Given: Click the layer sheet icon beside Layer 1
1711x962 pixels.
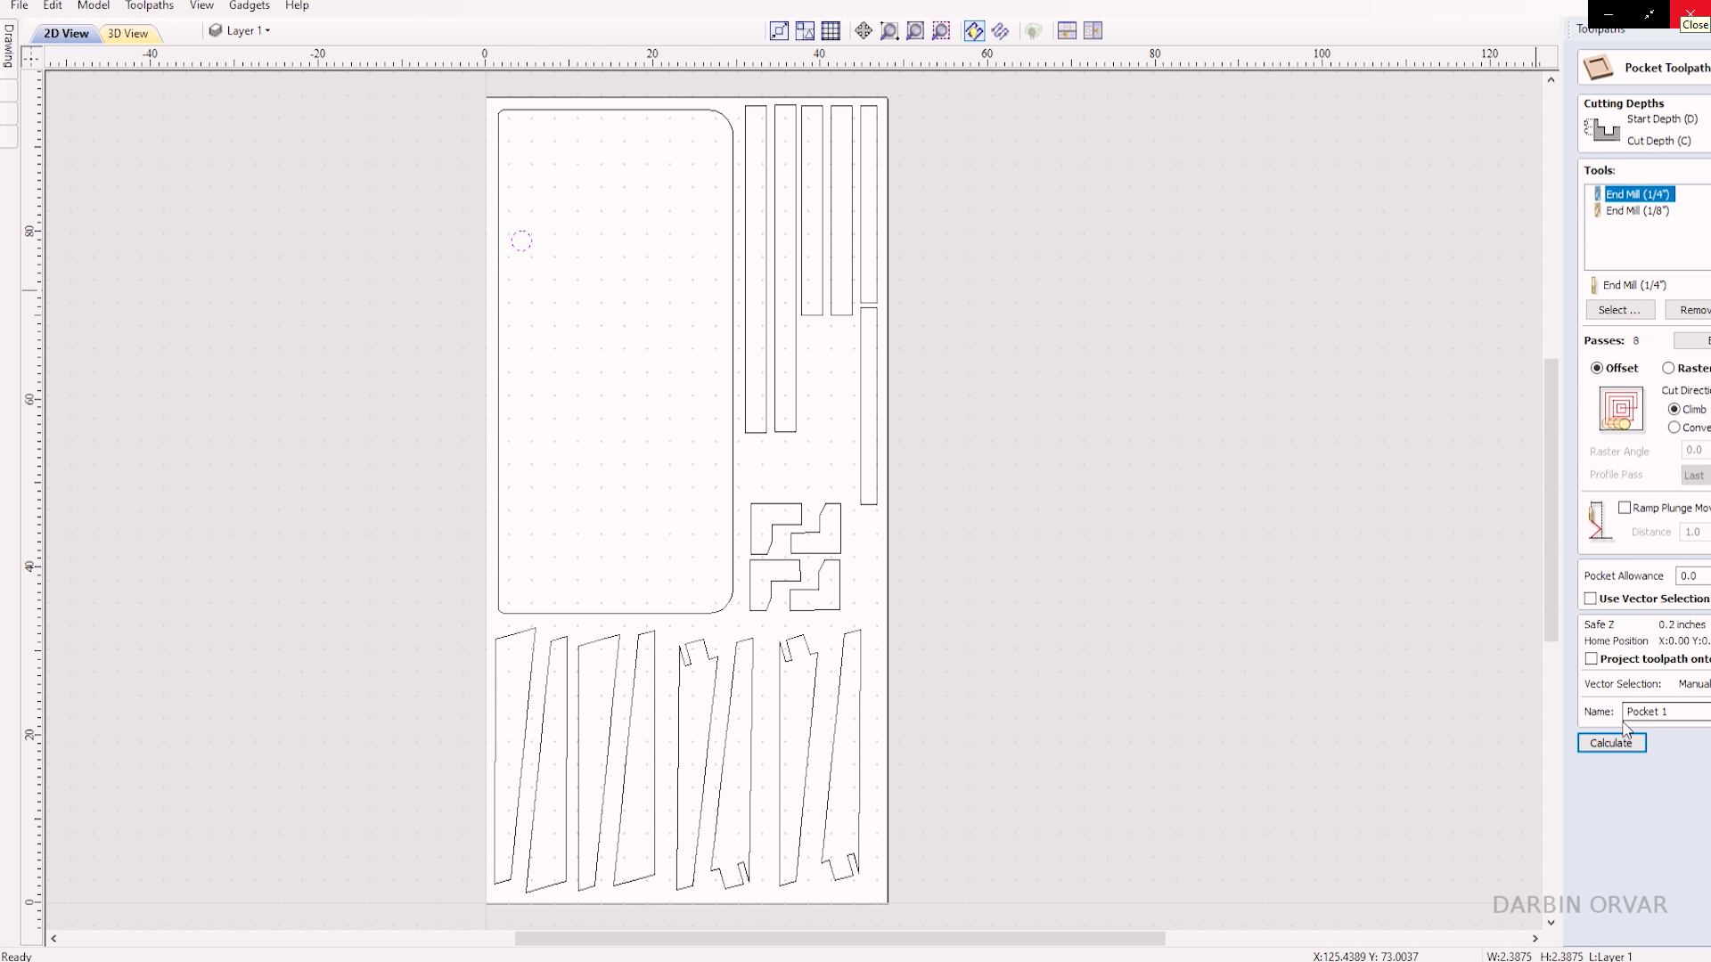Looking at the screenshot, I should pos(215,30).
